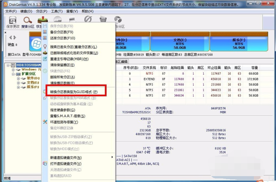Viewport: 276px width, 182px height.
Task: Collapse the 扩展分区 tree node
Action: [x=13, y=74]
